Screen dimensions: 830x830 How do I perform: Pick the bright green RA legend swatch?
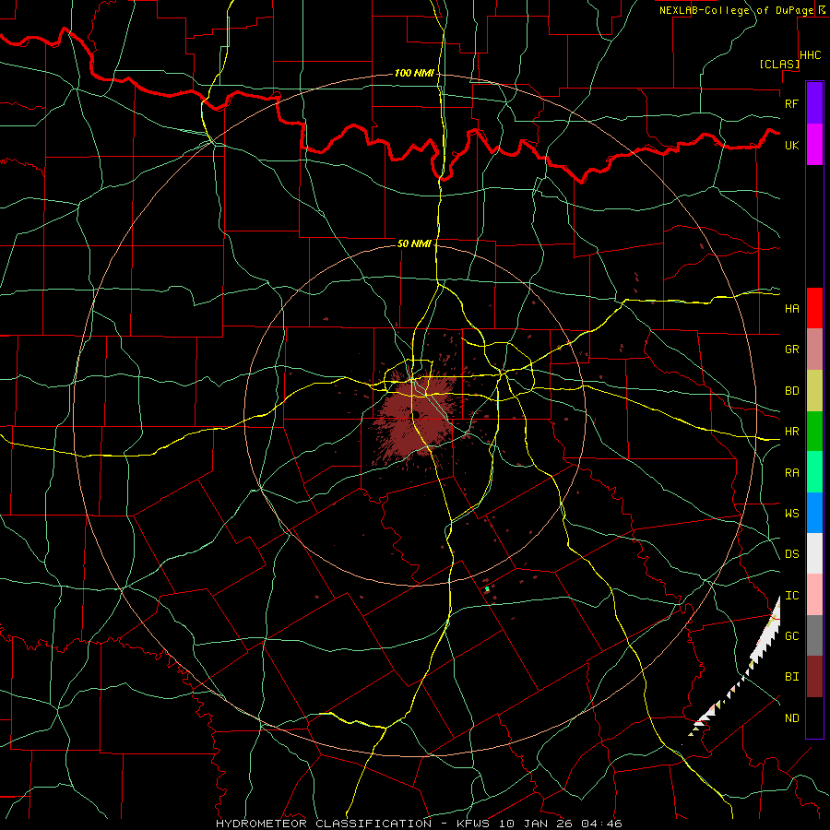[814, 472]
